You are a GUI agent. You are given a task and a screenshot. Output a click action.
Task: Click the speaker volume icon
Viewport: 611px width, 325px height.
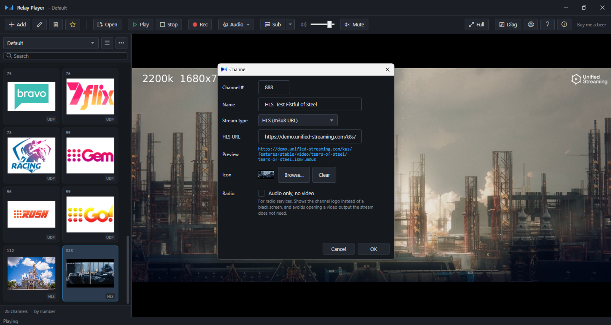tap(304, 25)
